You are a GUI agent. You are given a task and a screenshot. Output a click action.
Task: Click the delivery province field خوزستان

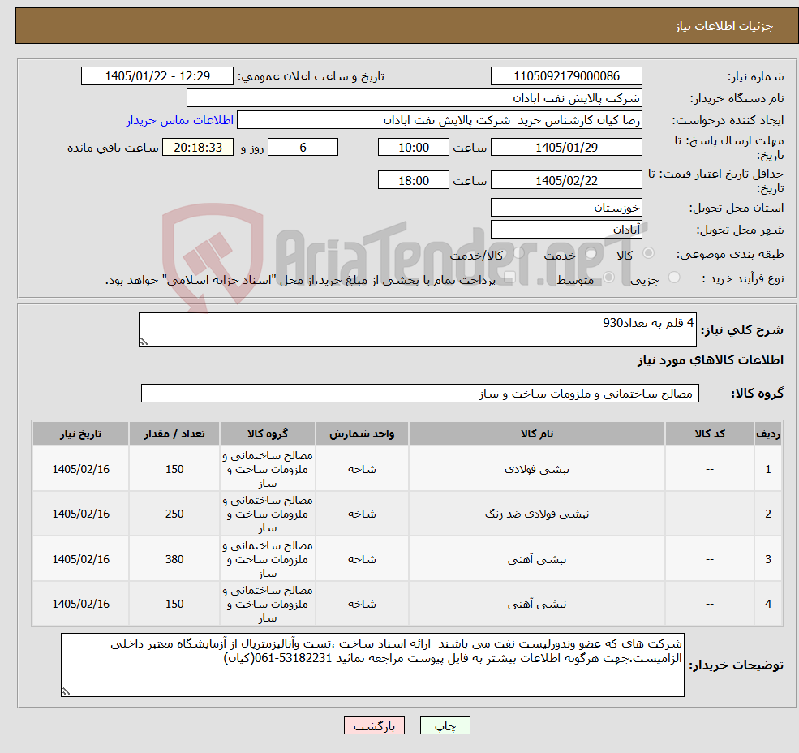(566, 208)
